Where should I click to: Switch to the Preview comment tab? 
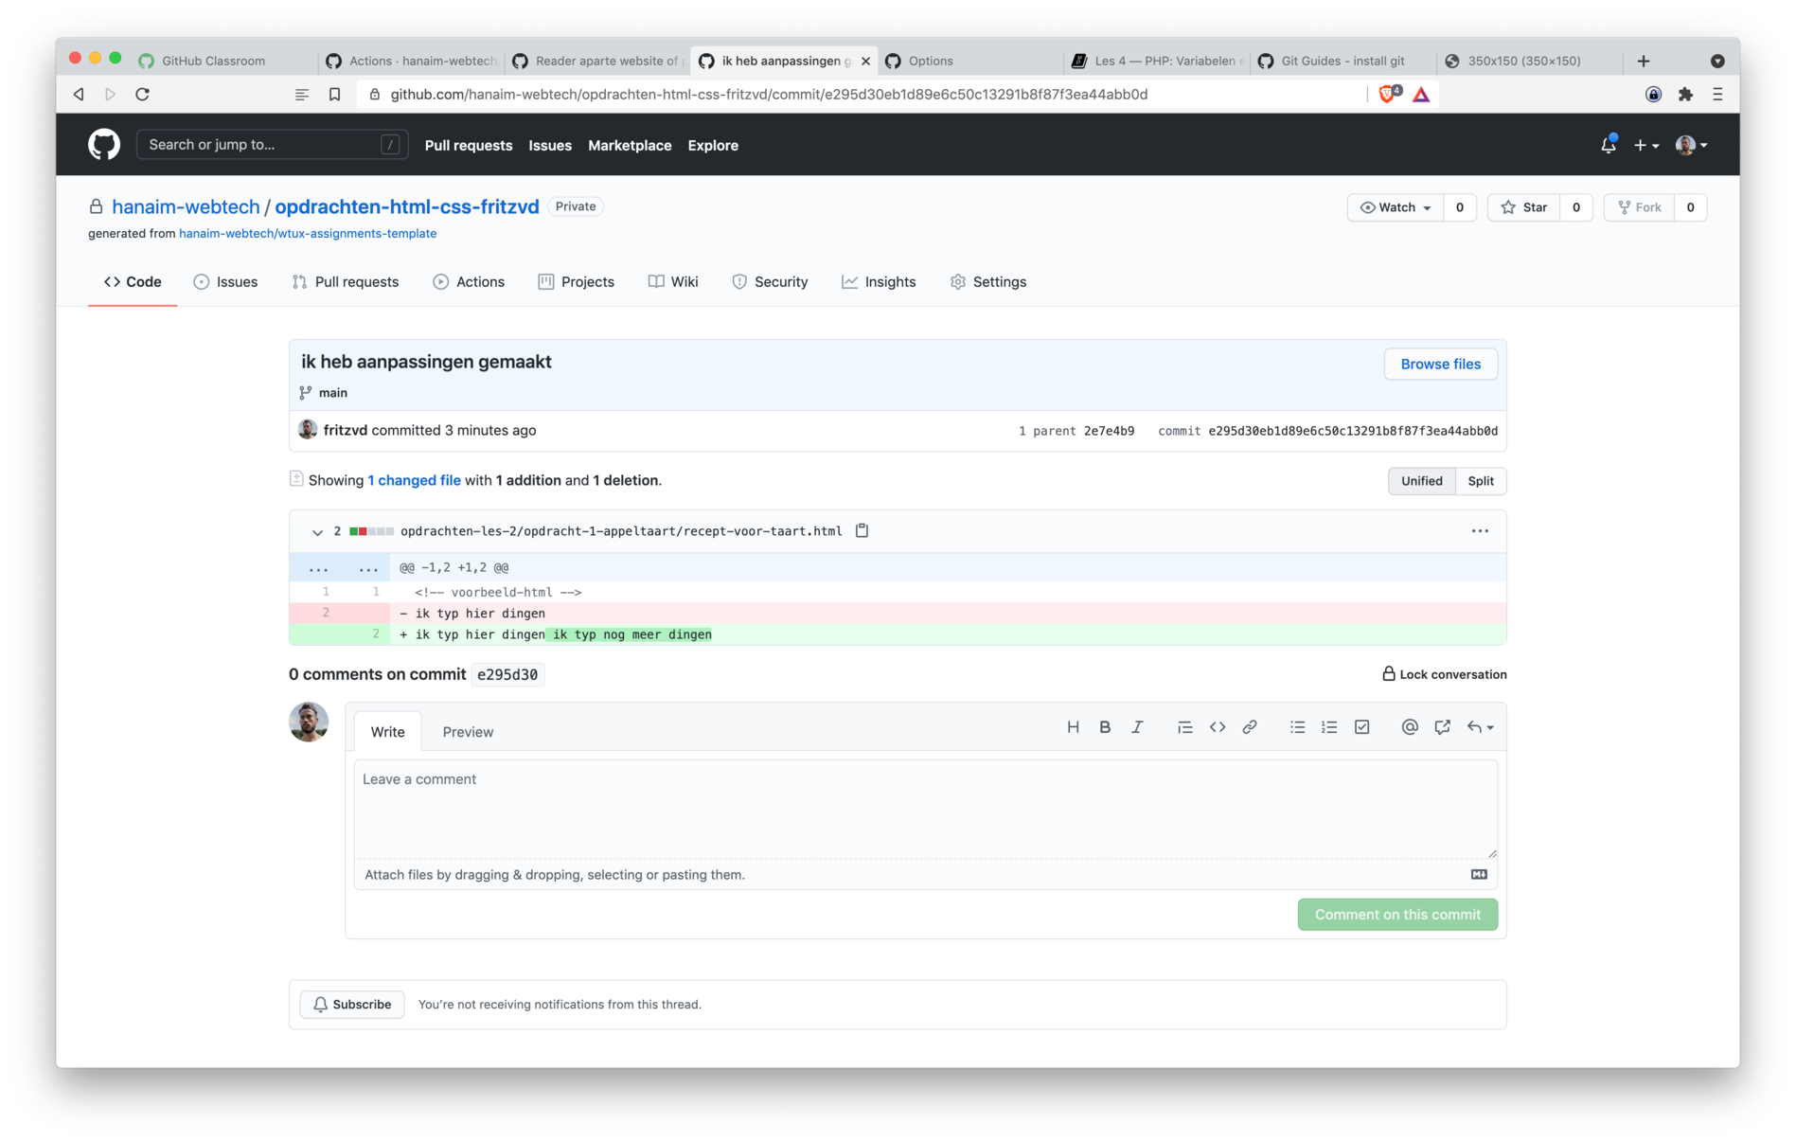pos(468,732)
